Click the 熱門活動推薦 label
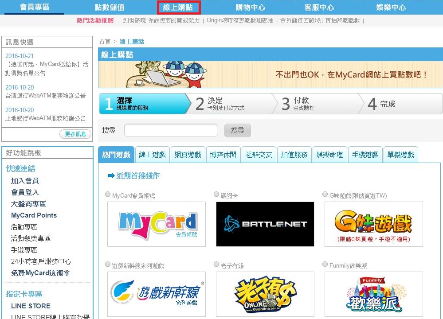The height and width of the screenshot is (319, 443). pyautogui.click(x=95, y=20)
